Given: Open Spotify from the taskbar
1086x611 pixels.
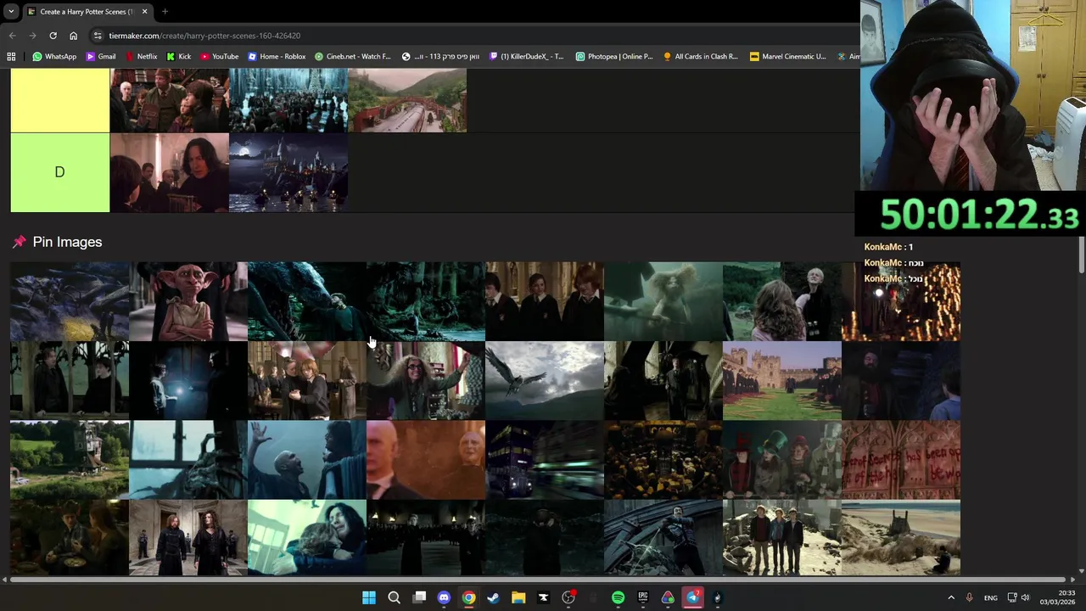Looking at the screenshot, I should [x=618, y=597].
